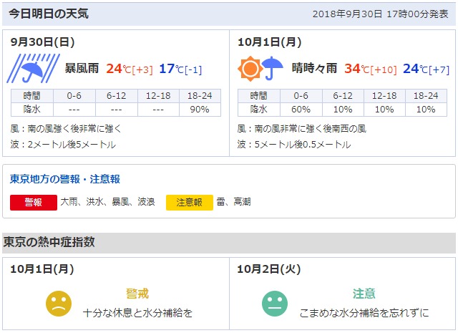Click the 東京の熱中症指数 section header
458x333 pixels.
click(x=49, y=242)
